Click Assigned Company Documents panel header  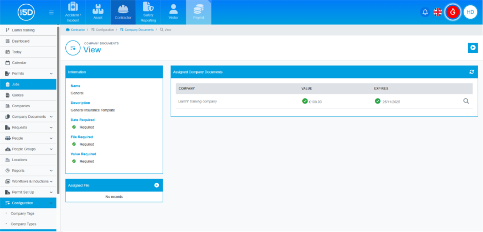click(324, 72)
